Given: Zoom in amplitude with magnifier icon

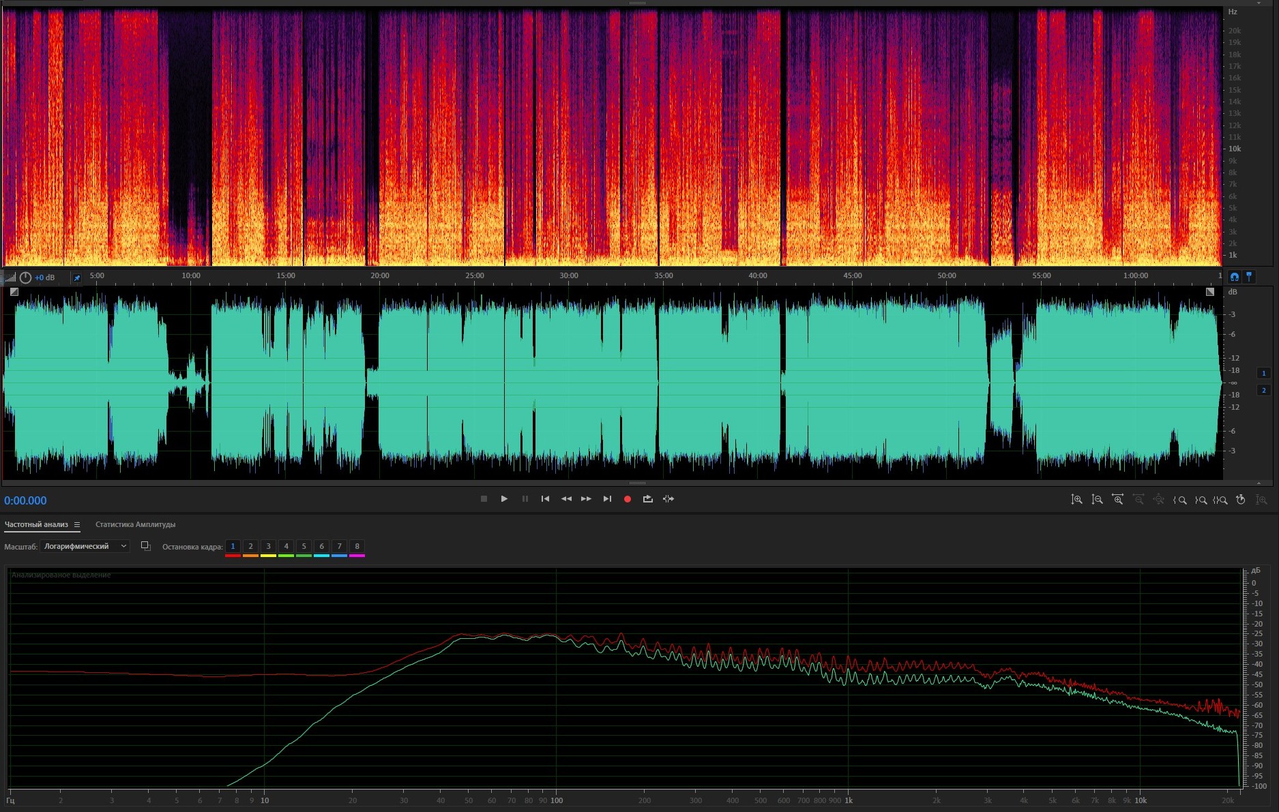Looking at the screenshot, I should click(1076, 500).
